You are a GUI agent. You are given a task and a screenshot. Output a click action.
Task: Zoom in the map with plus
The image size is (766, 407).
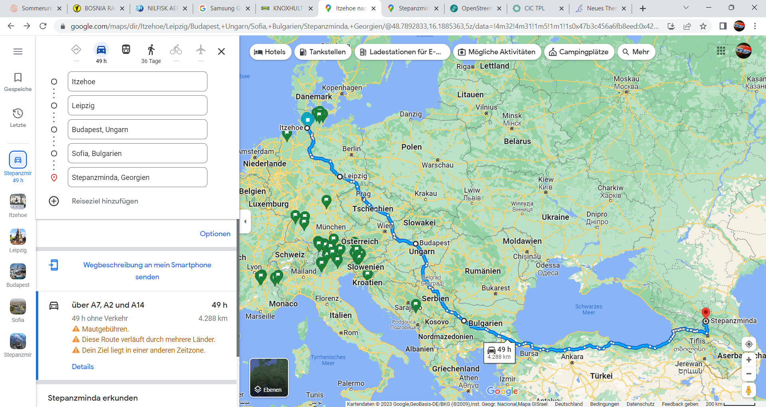[x=749, y=360]
